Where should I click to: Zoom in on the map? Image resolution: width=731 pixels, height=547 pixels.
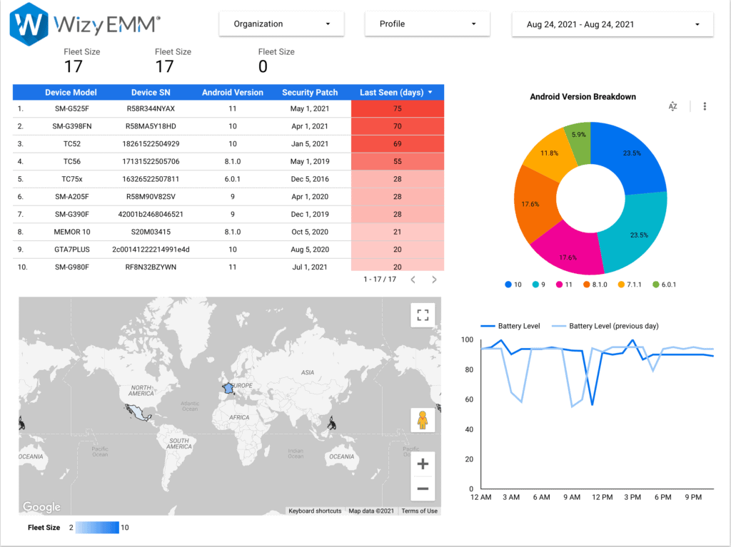[x=423, y=464]
